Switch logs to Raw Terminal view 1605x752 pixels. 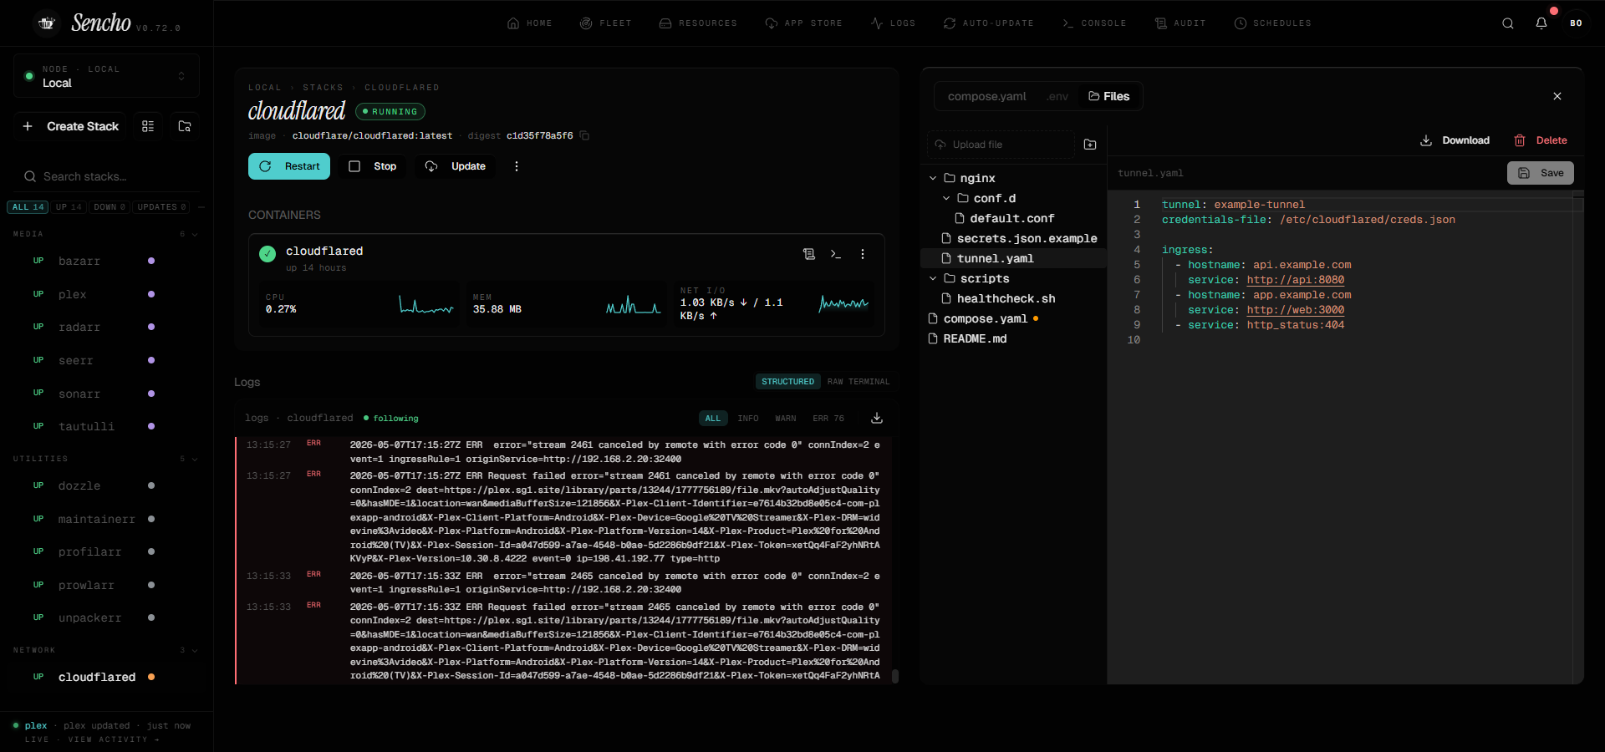tap(859, 382)
